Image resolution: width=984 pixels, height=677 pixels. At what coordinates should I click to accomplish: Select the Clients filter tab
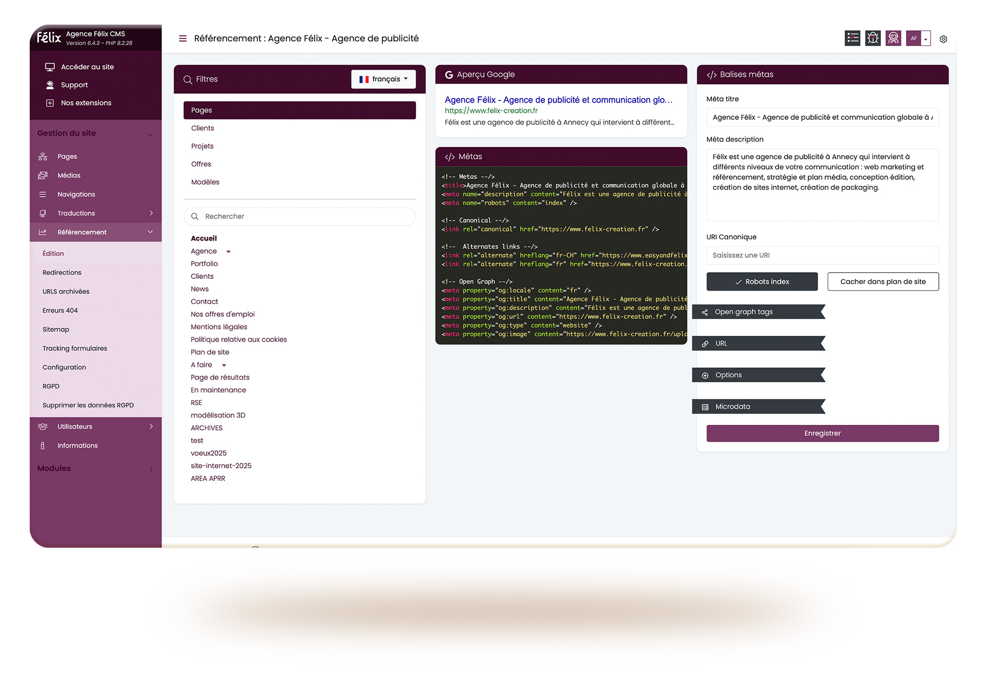pos(300,129)
